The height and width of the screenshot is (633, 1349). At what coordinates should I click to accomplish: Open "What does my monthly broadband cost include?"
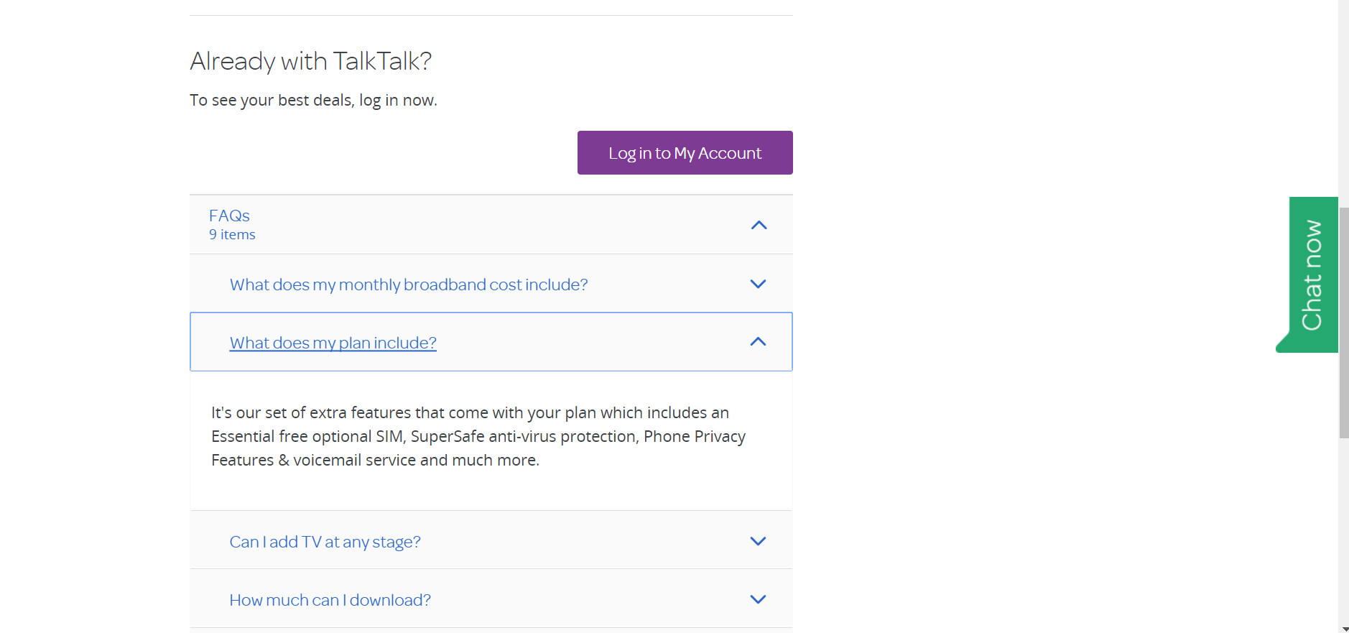point(408,285)
